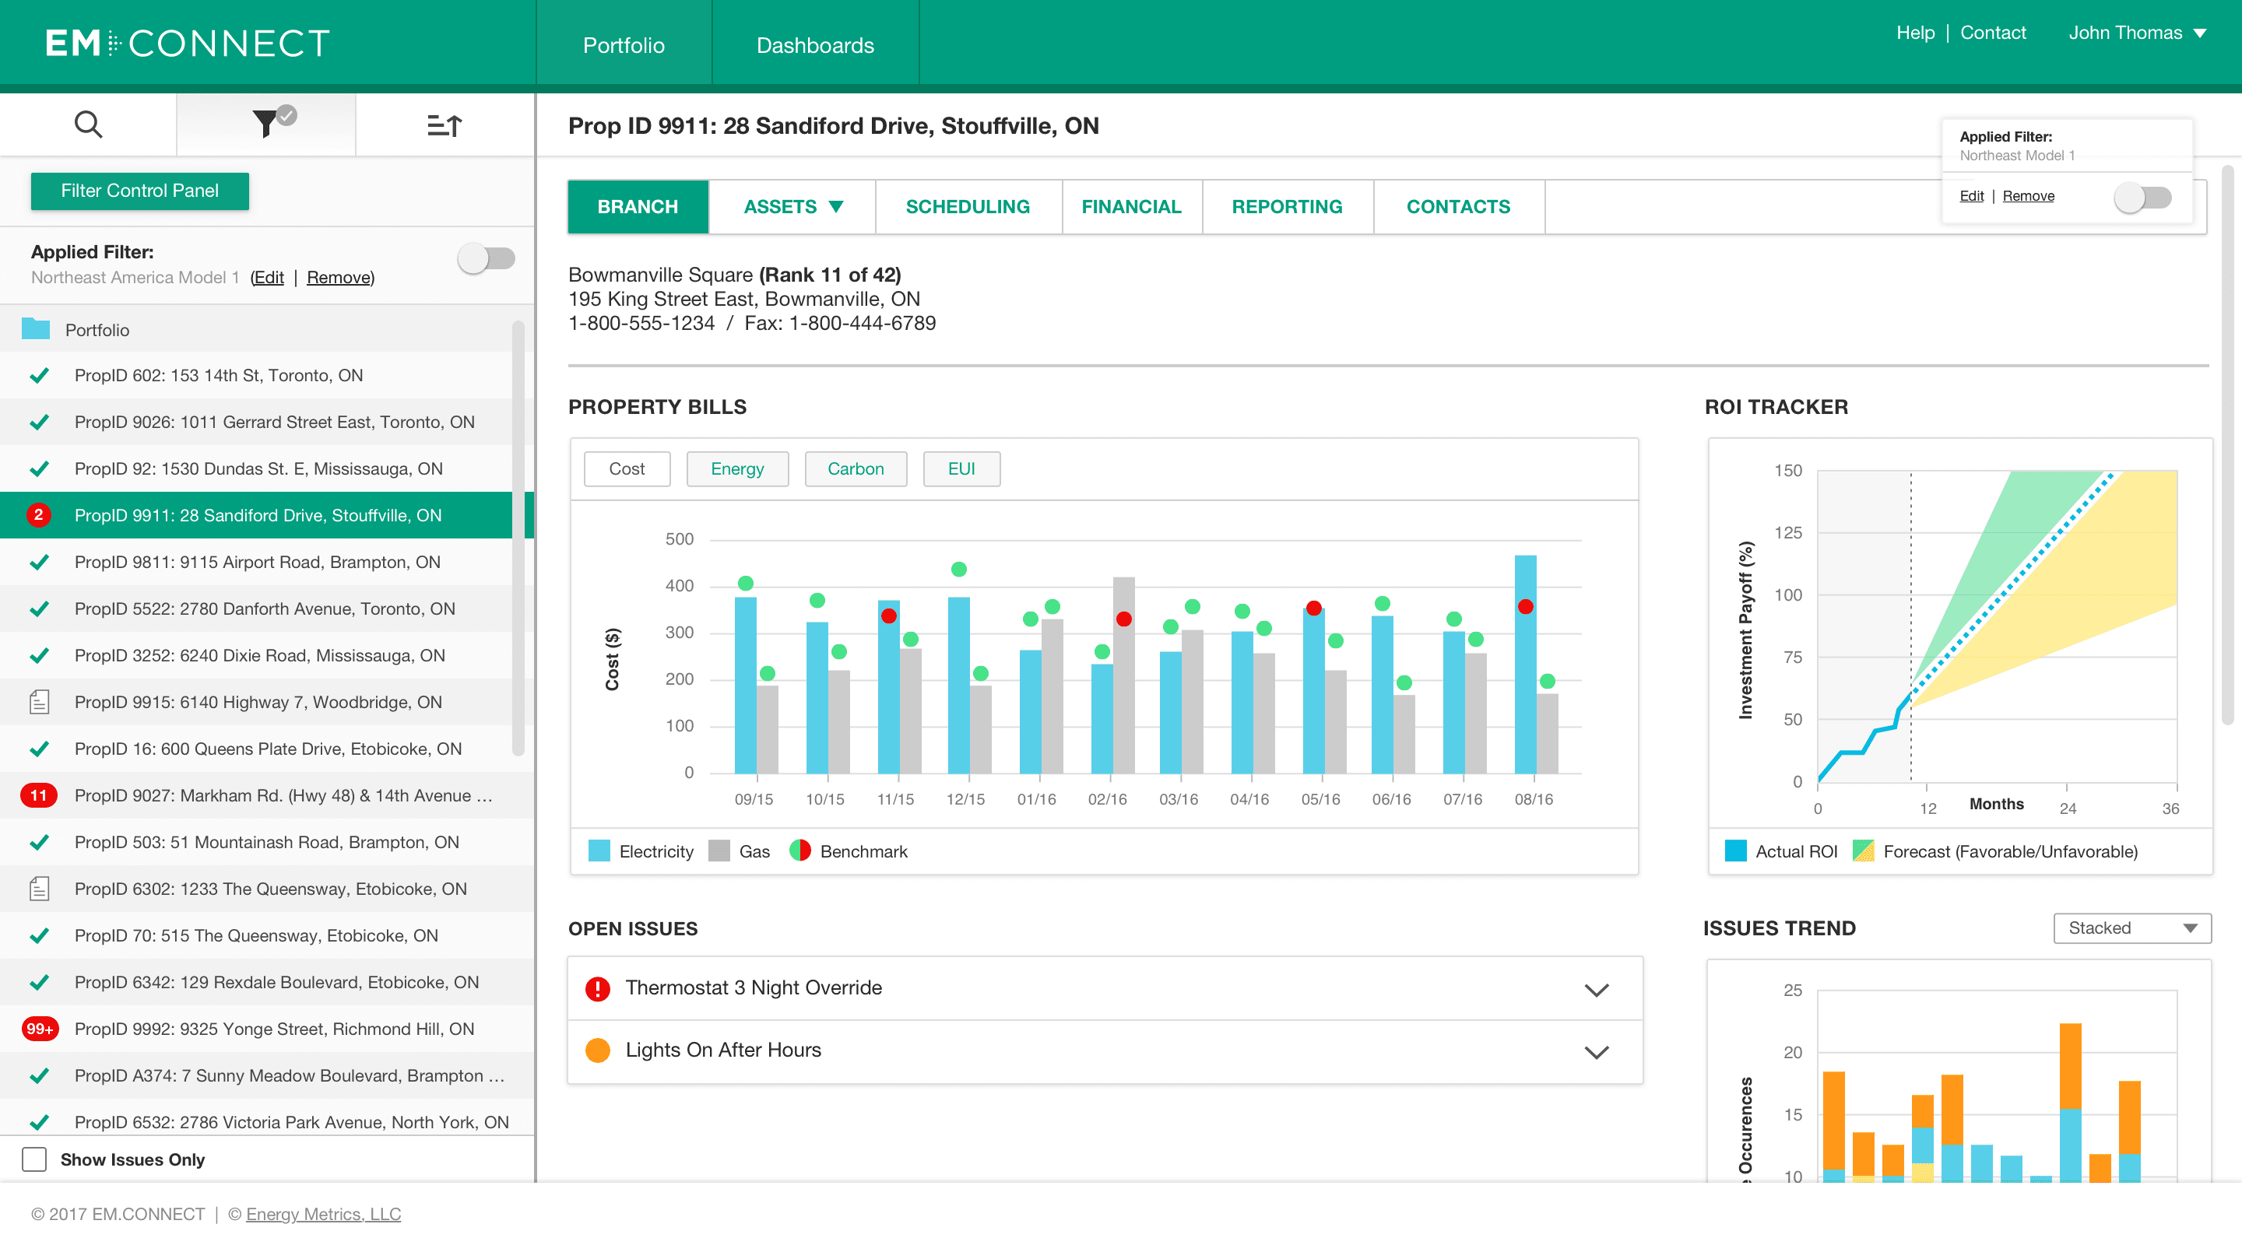Click the Energy Metrics, LLC link
The height and width of the screenshot is (1245, 2242).
click(x=323, y=1214)
